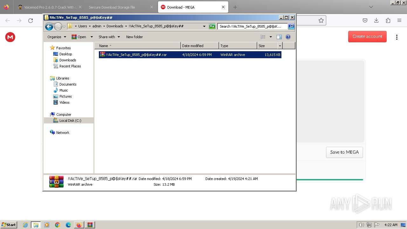407x229 pixels.
Task: Open the Firefox downloads panel
Action: point(376,20)
